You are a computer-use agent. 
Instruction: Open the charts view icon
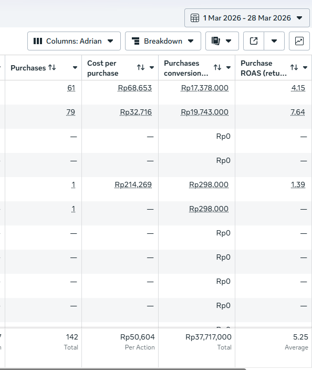[299, 41]
